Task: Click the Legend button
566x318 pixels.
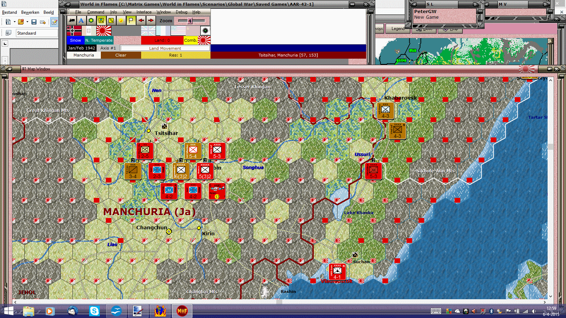Action: pos(398,29)
